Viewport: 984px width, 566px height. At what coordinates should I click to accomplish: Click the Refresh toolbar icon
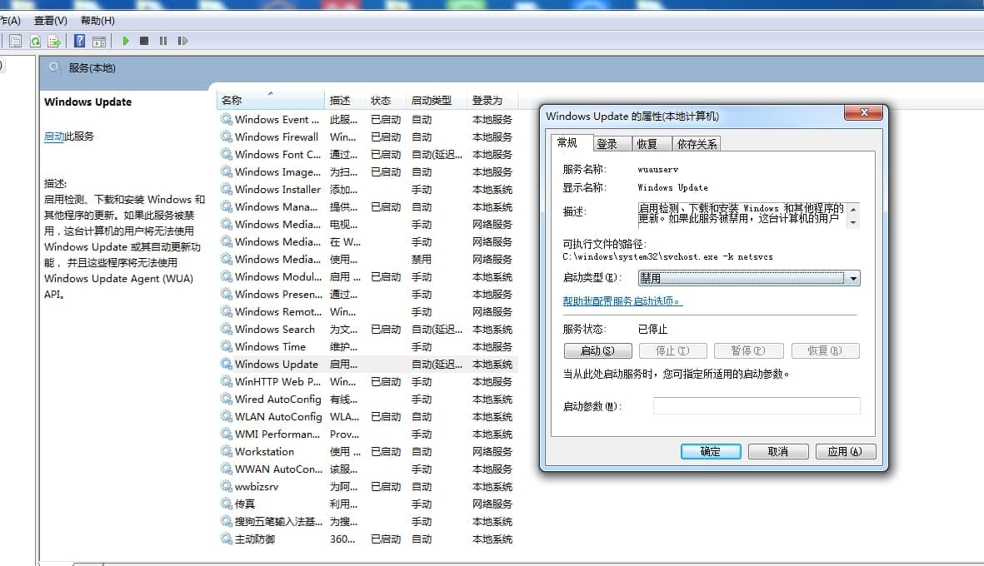coord(36,42)
